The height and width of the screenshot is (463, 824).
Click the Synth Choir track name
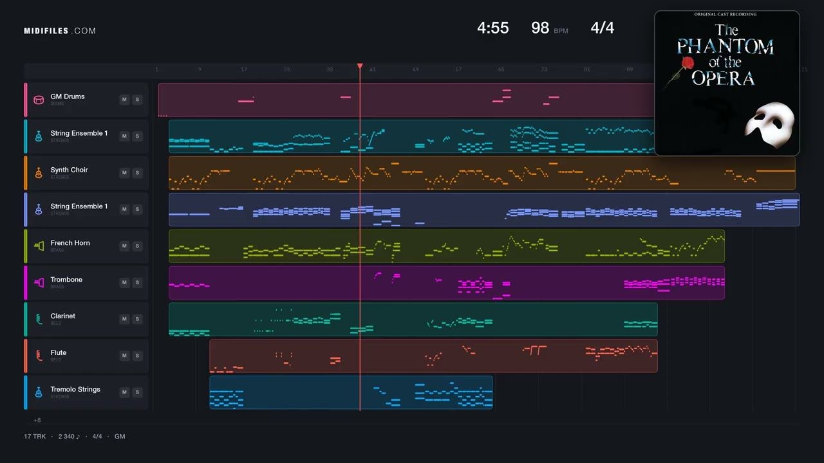click(x=69, y=170)
